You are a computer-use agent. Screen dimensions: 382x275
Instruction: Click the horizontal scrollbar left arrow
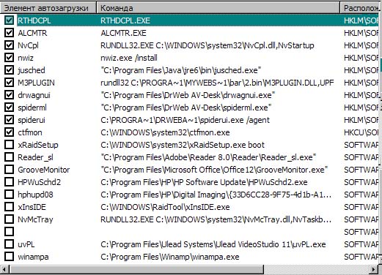4,269
